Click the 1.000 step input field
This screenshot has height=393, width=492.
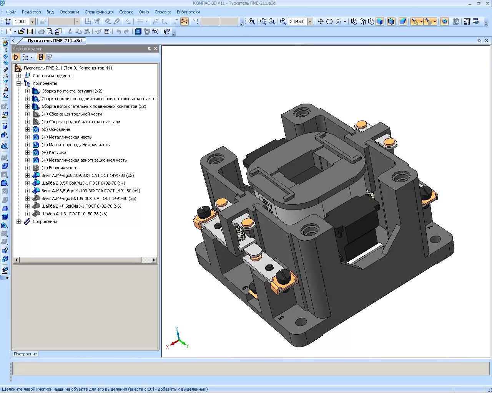click(x=22, y=21)
